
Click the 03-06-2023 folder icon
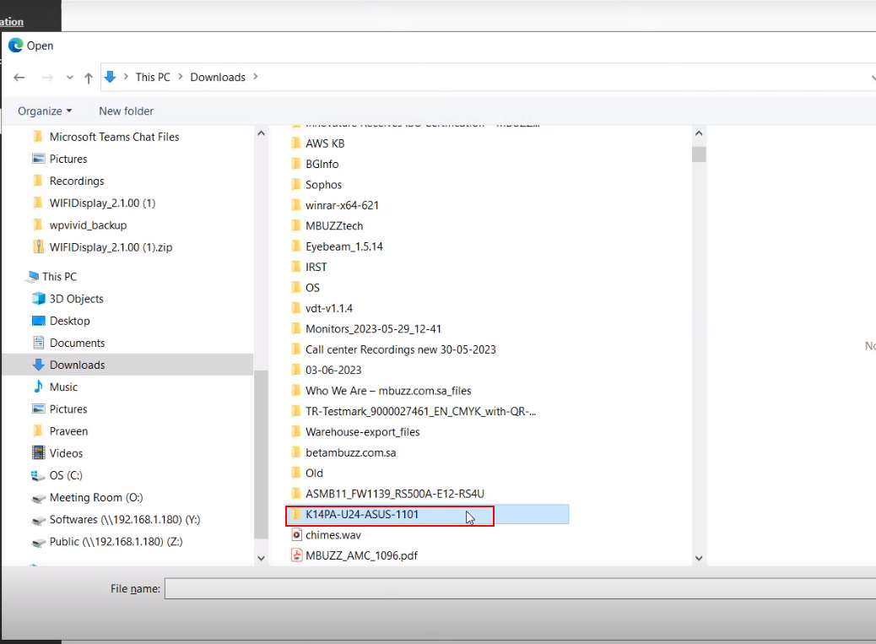296,370
